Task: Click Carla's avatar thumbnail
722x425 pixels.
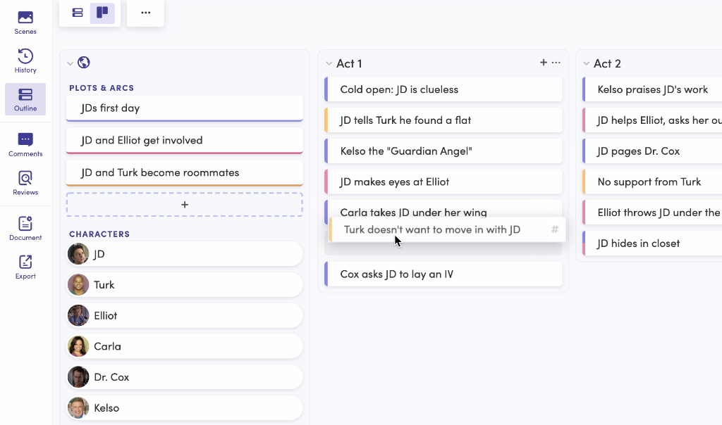Action: [x=78, y=346]
